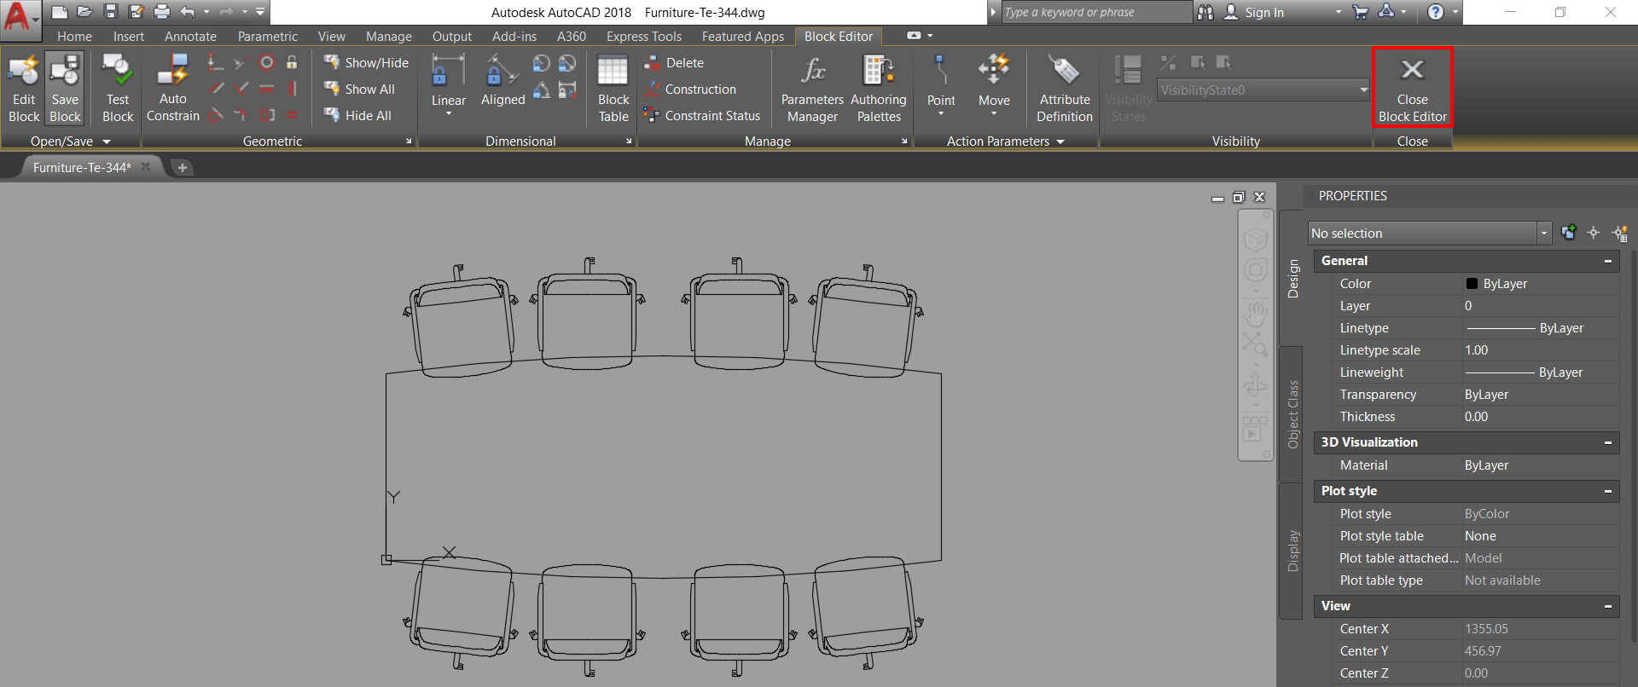Open the Autodesk App Store cart icon
Viewport: 1638px width, 687px height.
(x=1361, y=12)
